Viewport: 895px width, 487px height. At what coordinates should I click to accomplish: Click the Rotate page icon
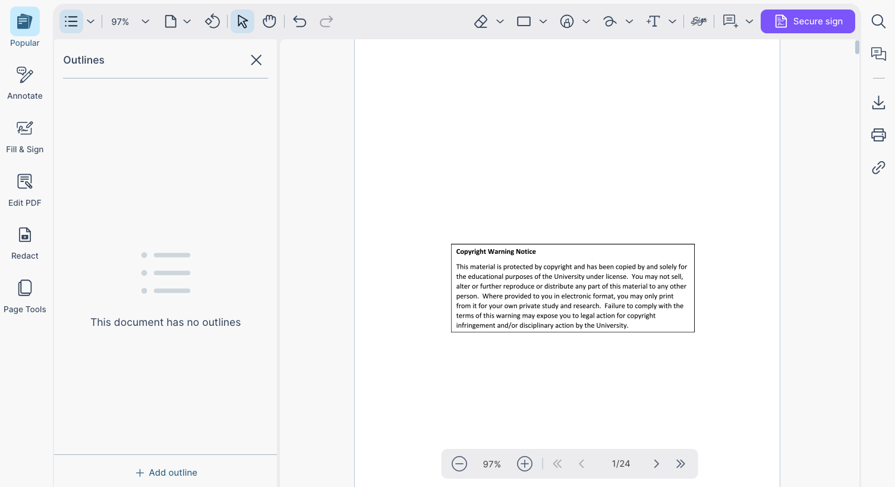coord(212,21)
